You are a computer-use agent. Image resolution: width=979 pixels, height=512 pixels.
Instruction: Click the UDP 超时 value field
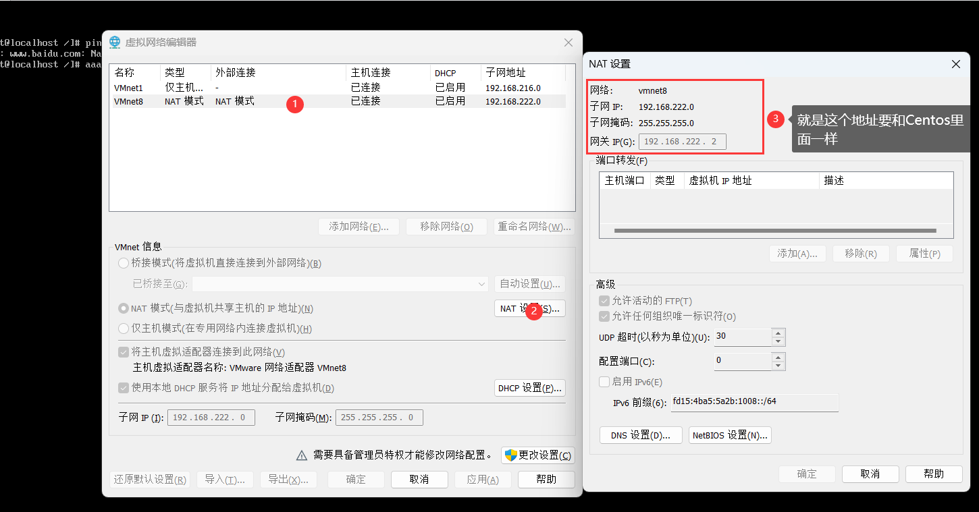click(742, 337)
